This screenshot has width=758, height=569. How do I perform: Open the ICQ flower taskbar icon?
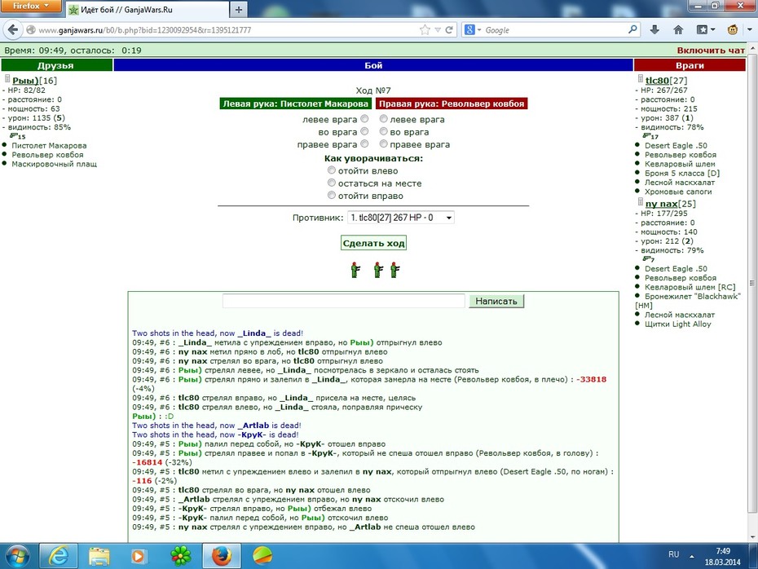180,557
